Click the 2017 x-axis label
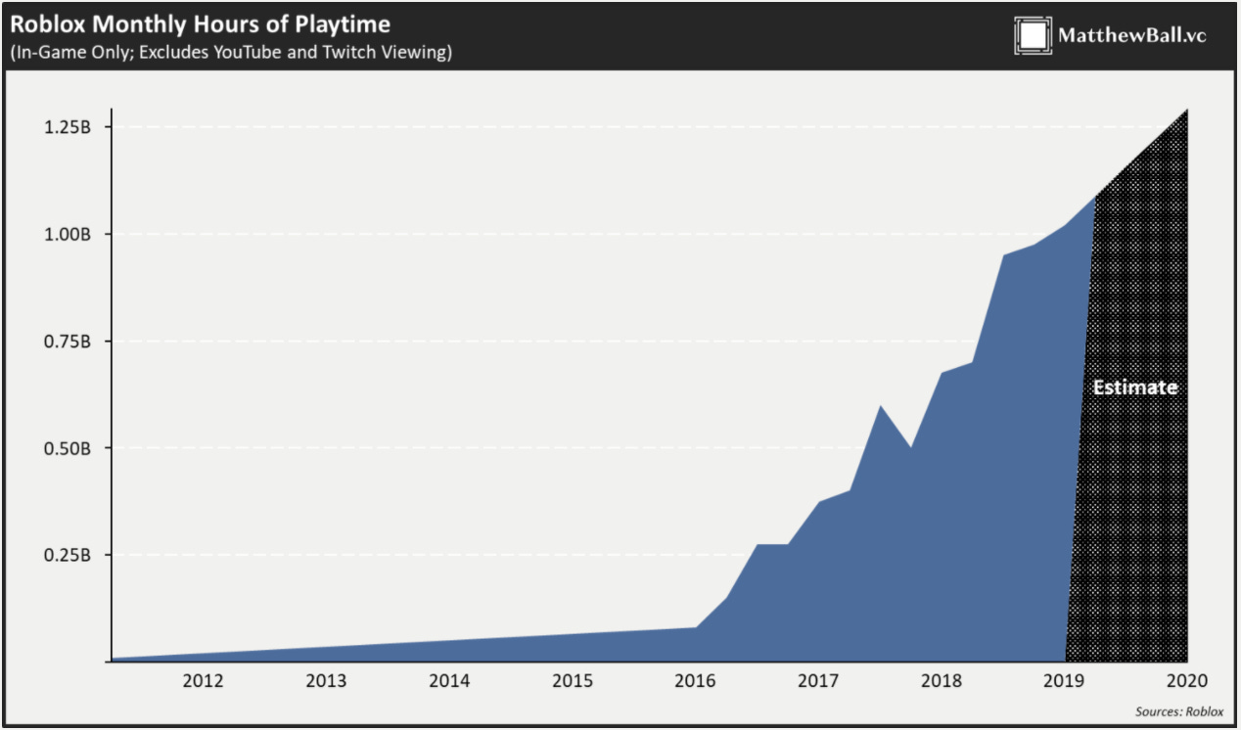The height and width of the screenshot is (730, 1241). coord(818,680)
